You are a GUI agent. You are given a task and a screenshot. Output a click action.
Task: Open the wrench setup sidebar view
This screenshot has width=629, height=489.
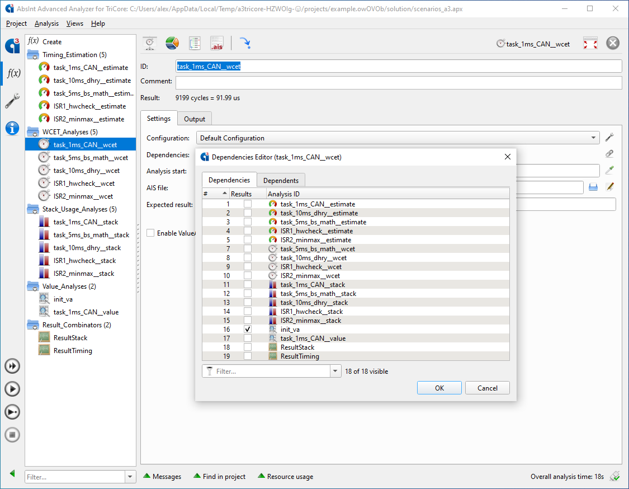point(12,100)
